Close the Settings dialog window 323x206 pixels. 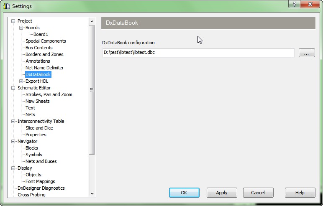[310, 4]
